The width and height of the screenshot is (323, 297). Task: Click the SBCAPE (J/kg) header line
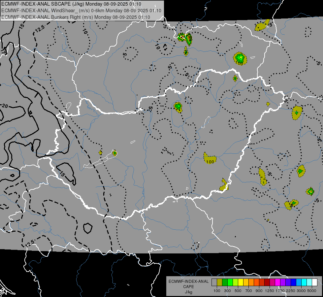pyautogui.click(x=71, y=4)
